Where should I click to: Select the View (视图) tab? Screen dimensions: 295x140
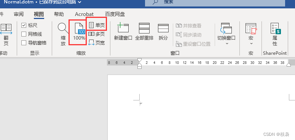[39, 14]
